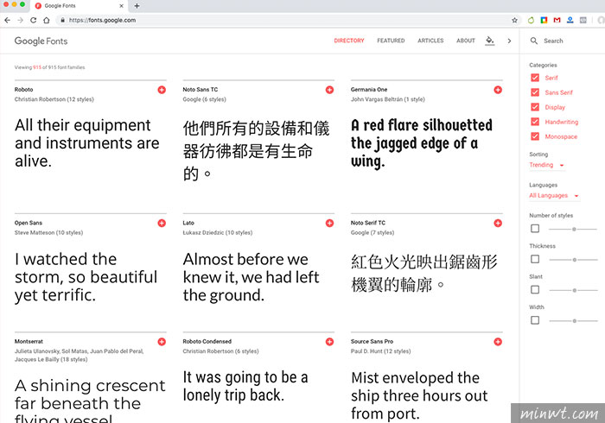The height and width of the screenshot is (423, 605).
Task: Go back in browser history
Action: pyautogui.click(x=7, y=20)
